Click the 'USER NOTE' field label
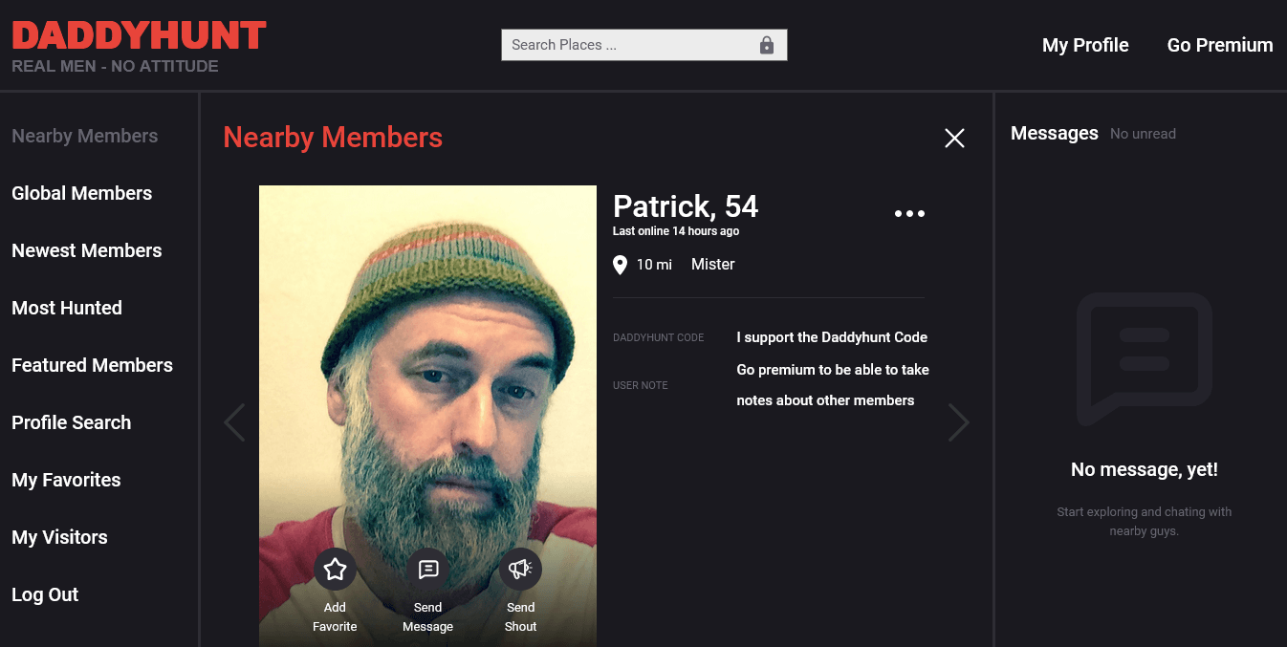Image resolution: width=1287 pixels, height=647 pixels. tap(641, 386)
